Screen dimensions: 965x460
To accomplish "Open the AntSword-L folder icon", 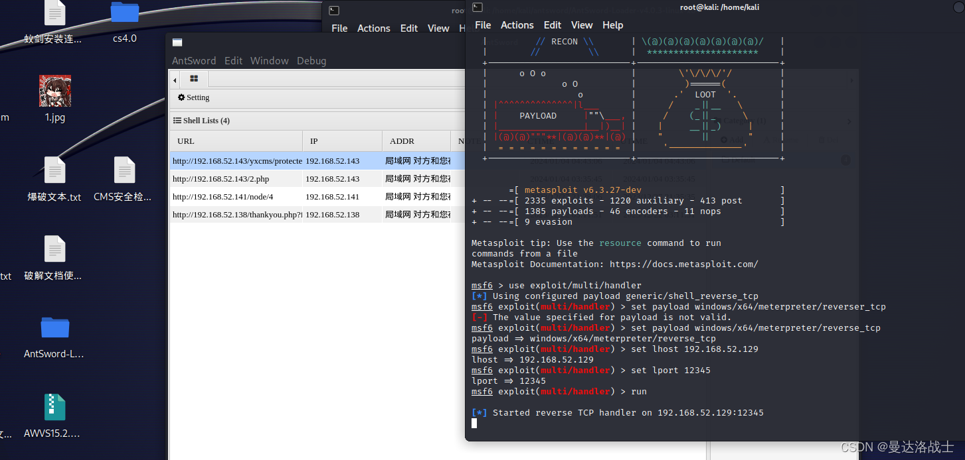I will 55,327.
